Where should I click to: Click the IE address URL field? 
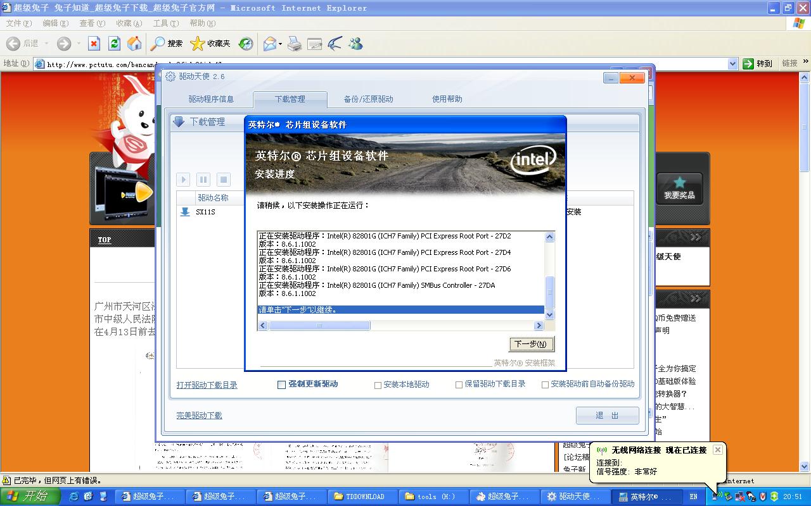coord(386,63)
